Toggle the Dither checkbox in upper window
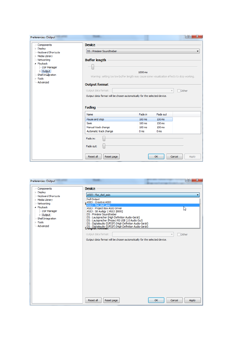The image size is (243, 344). [x=179, y=91]
